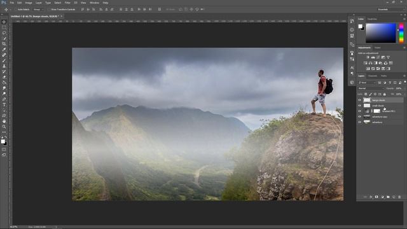Select the Hand tool
Viewport: 407px width, 229px height.
[x=4, y=121]
